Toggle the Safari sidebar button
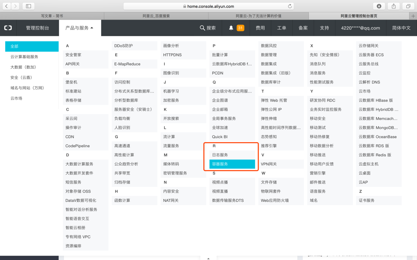The image size is (417, 260). (28, 6)
